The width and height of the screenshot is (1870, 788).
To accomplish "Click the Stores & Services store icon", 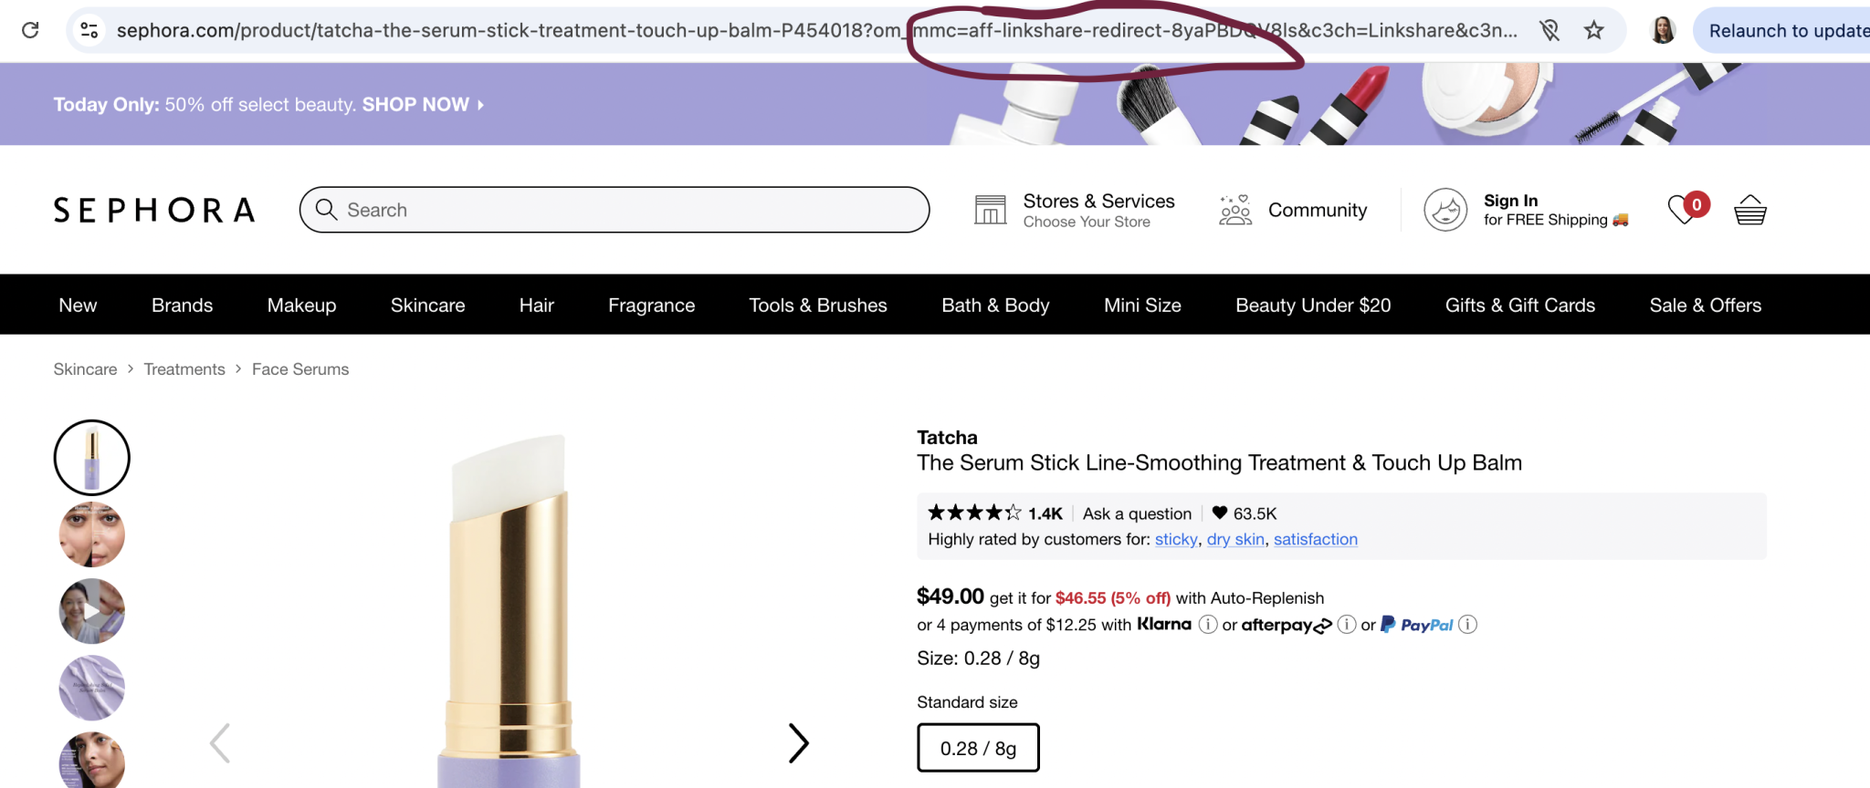I will (x=990, y=210).
